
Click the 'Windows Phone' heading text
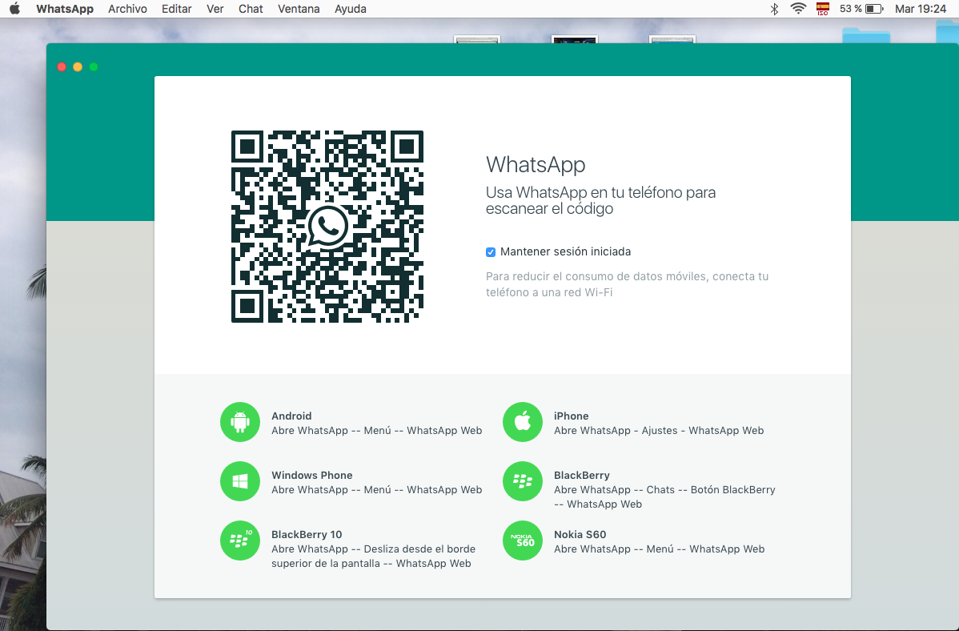coord(312,476)
